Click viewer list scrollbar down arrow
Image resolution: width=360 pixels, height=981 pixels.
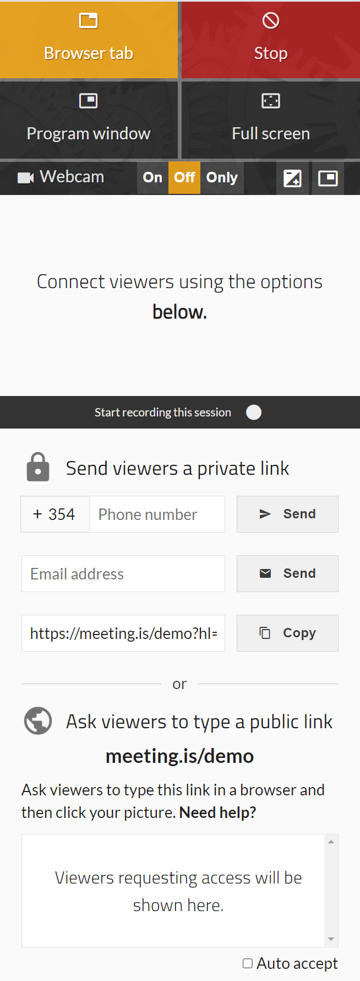(331, 939)
